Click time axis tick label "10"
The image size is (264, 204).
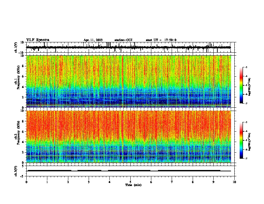pos(234,182)
